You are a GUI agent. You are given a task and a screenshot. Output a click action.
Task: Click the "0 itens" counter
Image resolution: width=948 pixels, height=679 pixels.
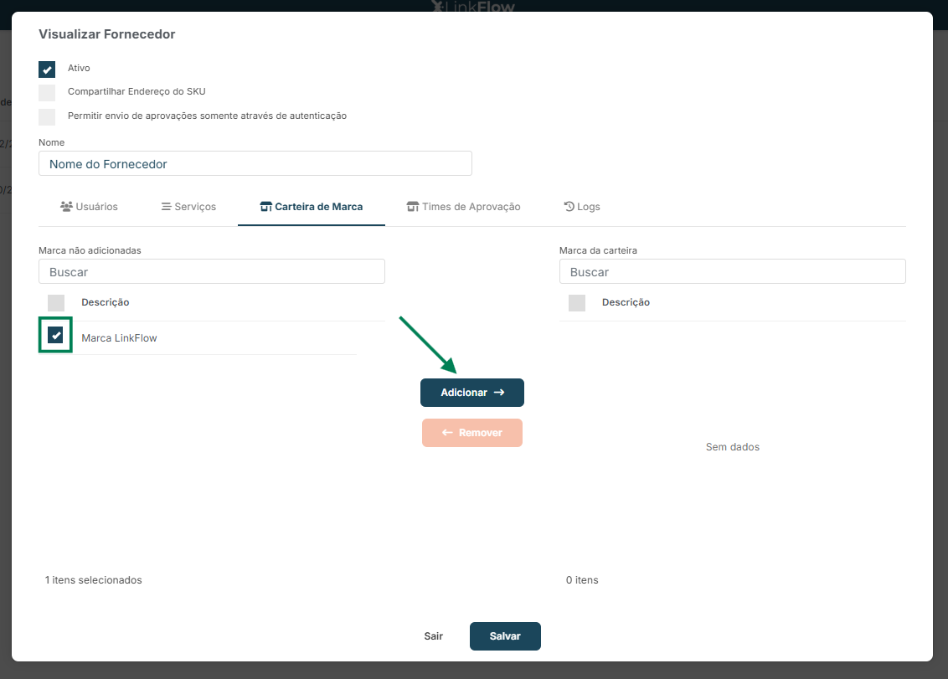pos(582,580)
